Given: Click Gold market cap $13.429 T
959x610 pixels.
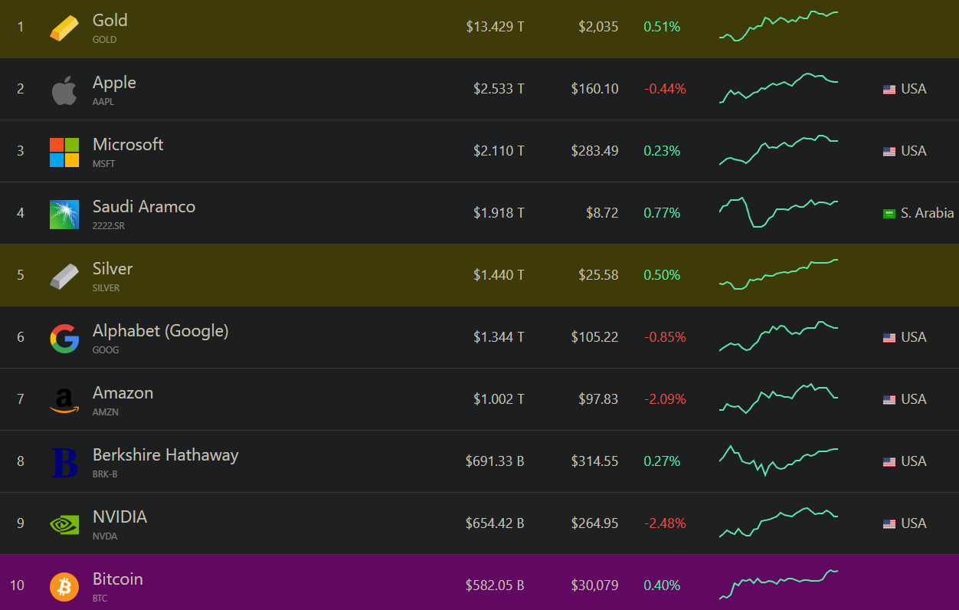Looking at the screenshot, I should tap(495, 27).
